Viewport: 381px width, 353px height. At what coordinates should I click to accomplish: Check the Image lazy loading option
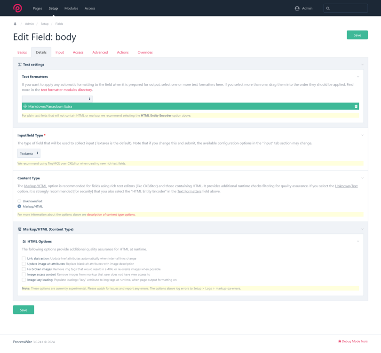pos(24,279)
